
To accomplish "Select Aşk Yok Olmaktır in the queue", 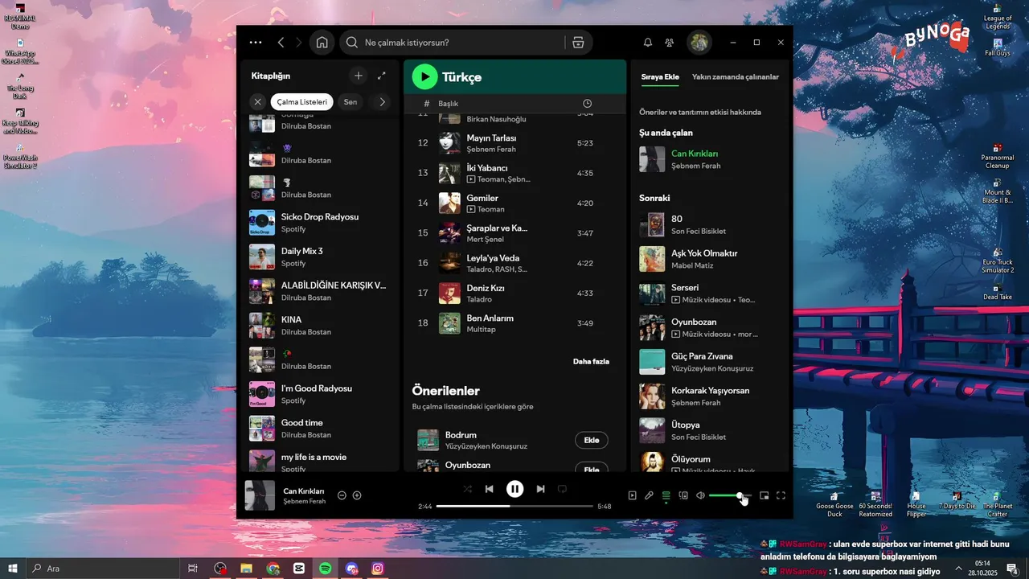I will point(711,259).
